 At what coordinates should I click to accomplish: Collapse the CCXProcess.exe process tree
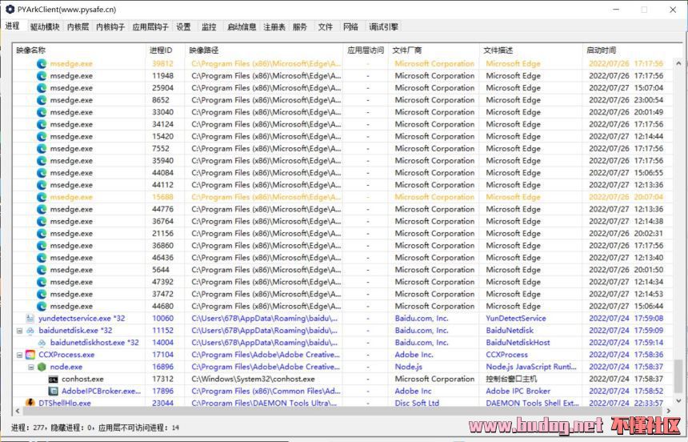19,355
